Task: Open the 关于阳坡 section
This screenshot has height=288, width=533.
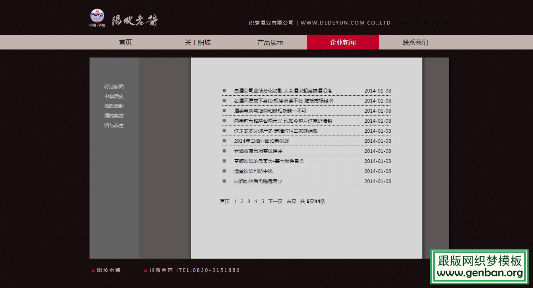Action: click(x=198, y=42)
